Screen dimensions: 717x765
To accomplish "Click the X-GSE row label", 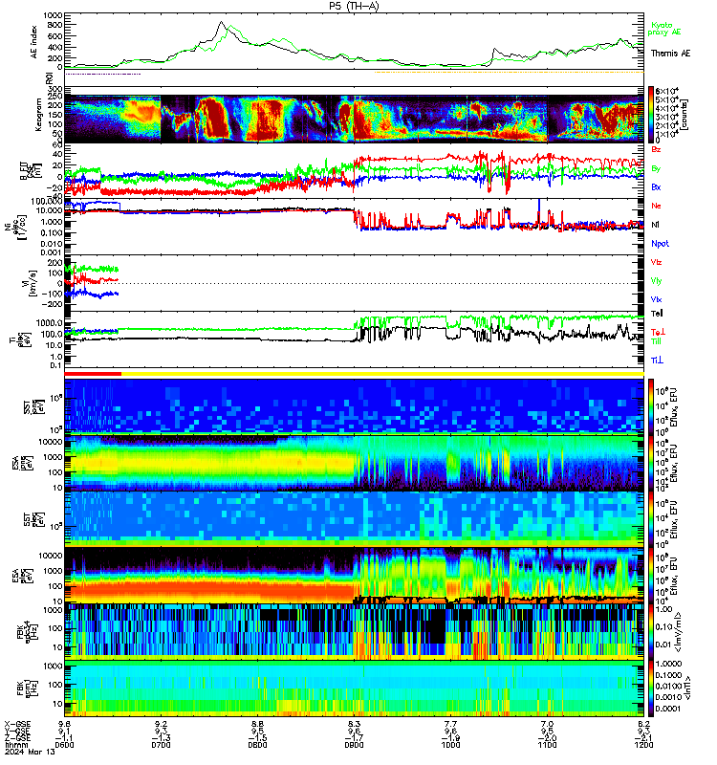I will click(17, 725).
